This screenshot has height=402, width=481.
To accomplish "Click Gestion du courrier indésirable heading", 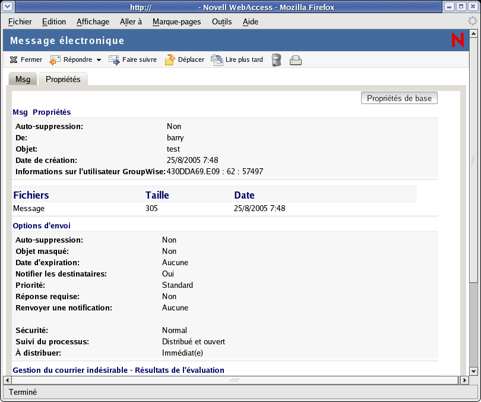I will (x=118, y=370).
